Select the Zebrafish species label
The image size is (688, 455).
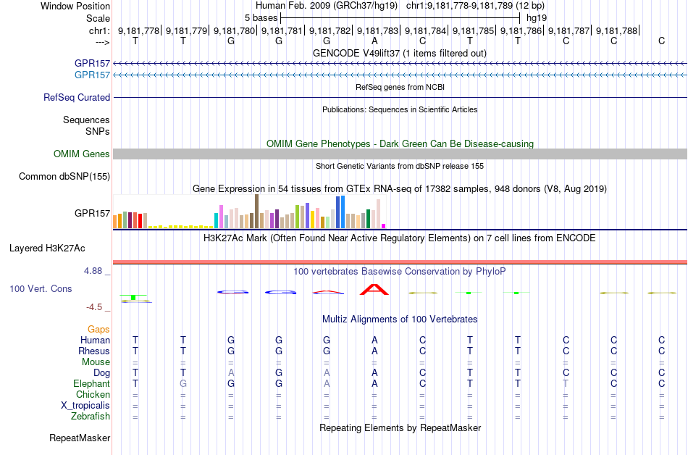click(91, 416)
